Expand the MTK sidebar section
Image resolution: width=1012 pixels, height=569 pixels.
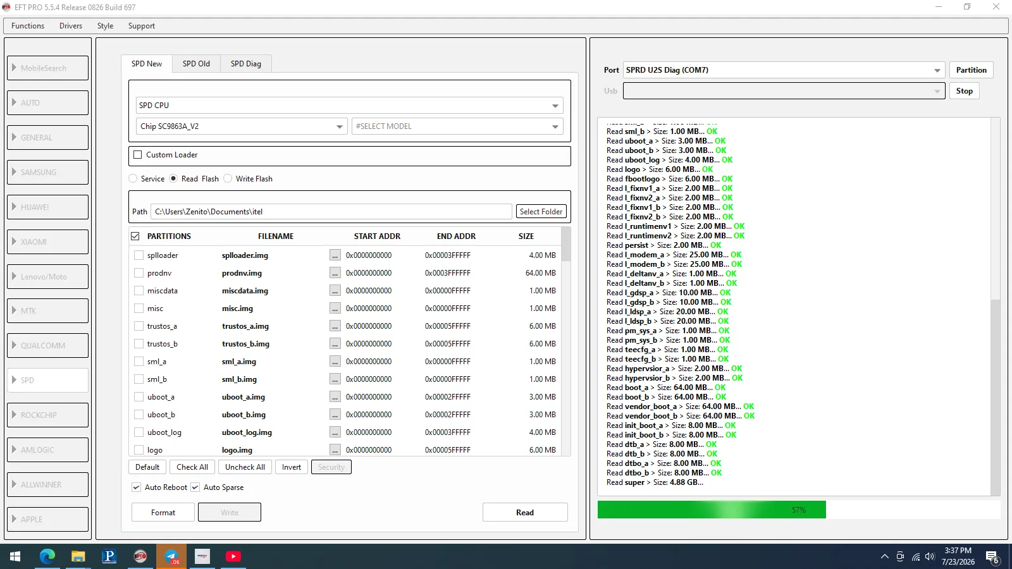point(48,310)
